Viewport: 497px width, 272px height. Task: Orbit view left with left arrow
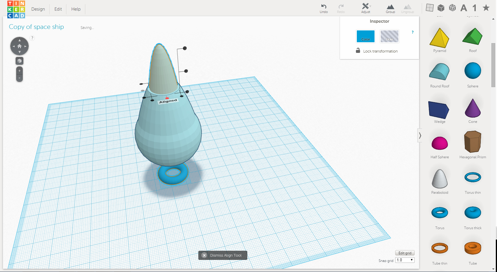pyautogui.click(x=14, y=46)
